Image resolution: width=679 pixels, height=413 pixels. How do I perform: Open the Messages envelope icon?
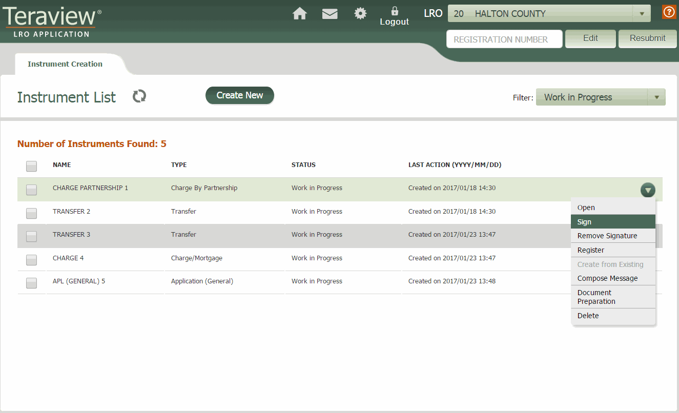tap(330, 14)
